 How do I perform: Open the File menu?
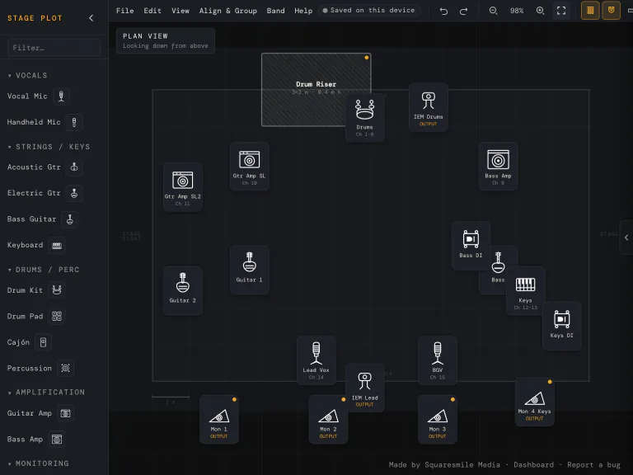[124, 11]
